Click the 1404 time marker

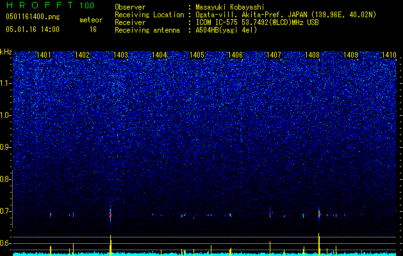159,55
